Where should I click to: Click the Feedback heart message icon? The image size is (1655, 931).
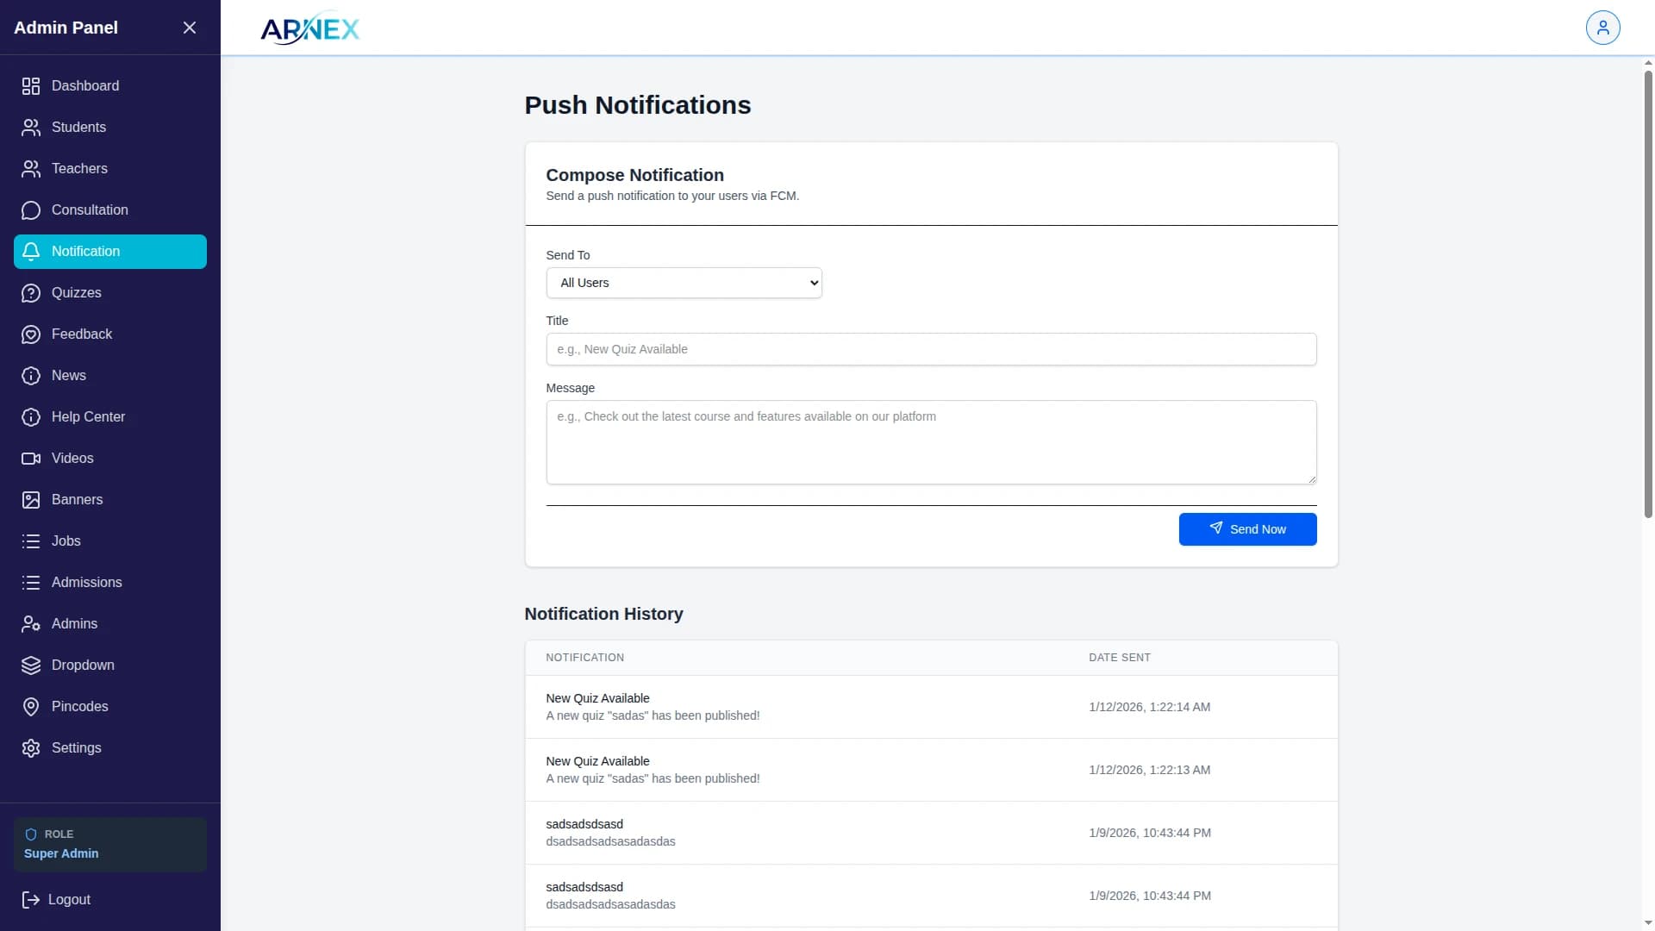coord(31,334)
